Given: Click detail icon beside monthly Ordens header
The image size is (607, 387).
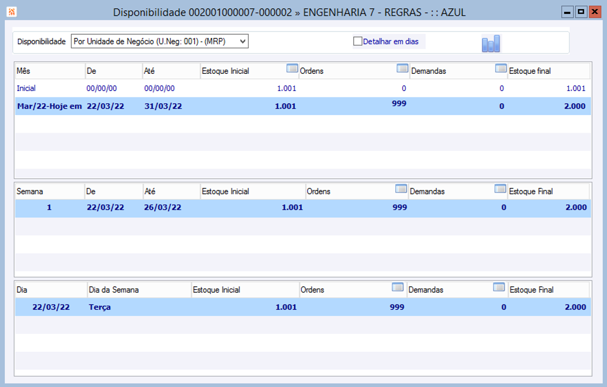Looking at the screenshot, I should (x=402, y=69).
